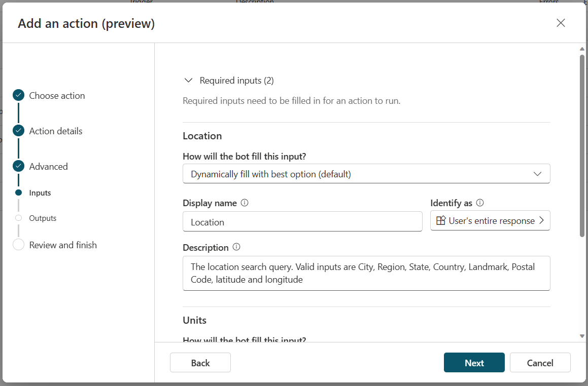This screenshot has width=588, height=386.
Task: Click the Review and finish step circle
Action: coord(18,245)
